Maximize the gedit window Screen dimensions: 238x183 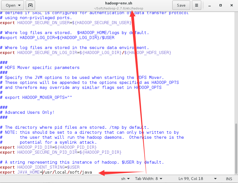coord(221,5)
